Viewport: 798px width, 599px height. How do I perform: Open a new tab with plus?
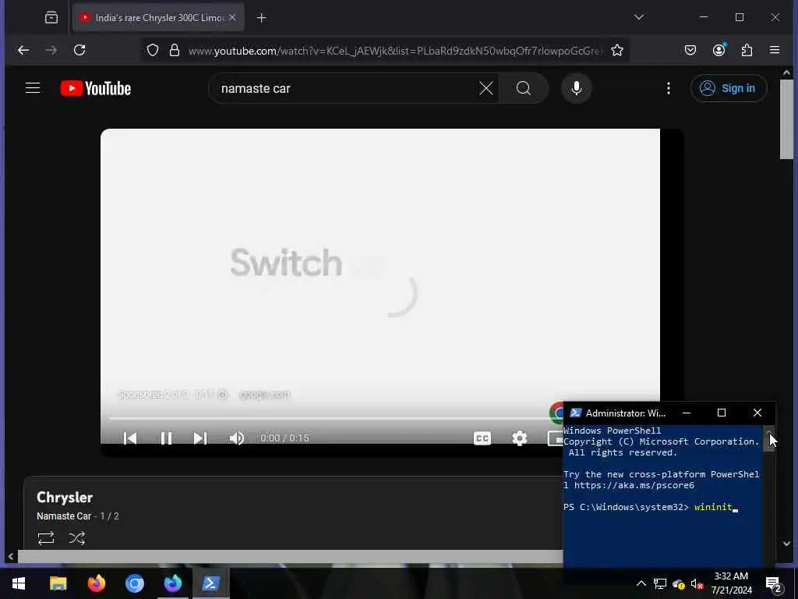pyautogui.click(x=261, y=18)
